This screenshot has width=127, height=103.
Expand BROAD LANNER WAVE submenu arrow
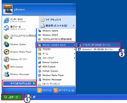[x=74, y=45]
